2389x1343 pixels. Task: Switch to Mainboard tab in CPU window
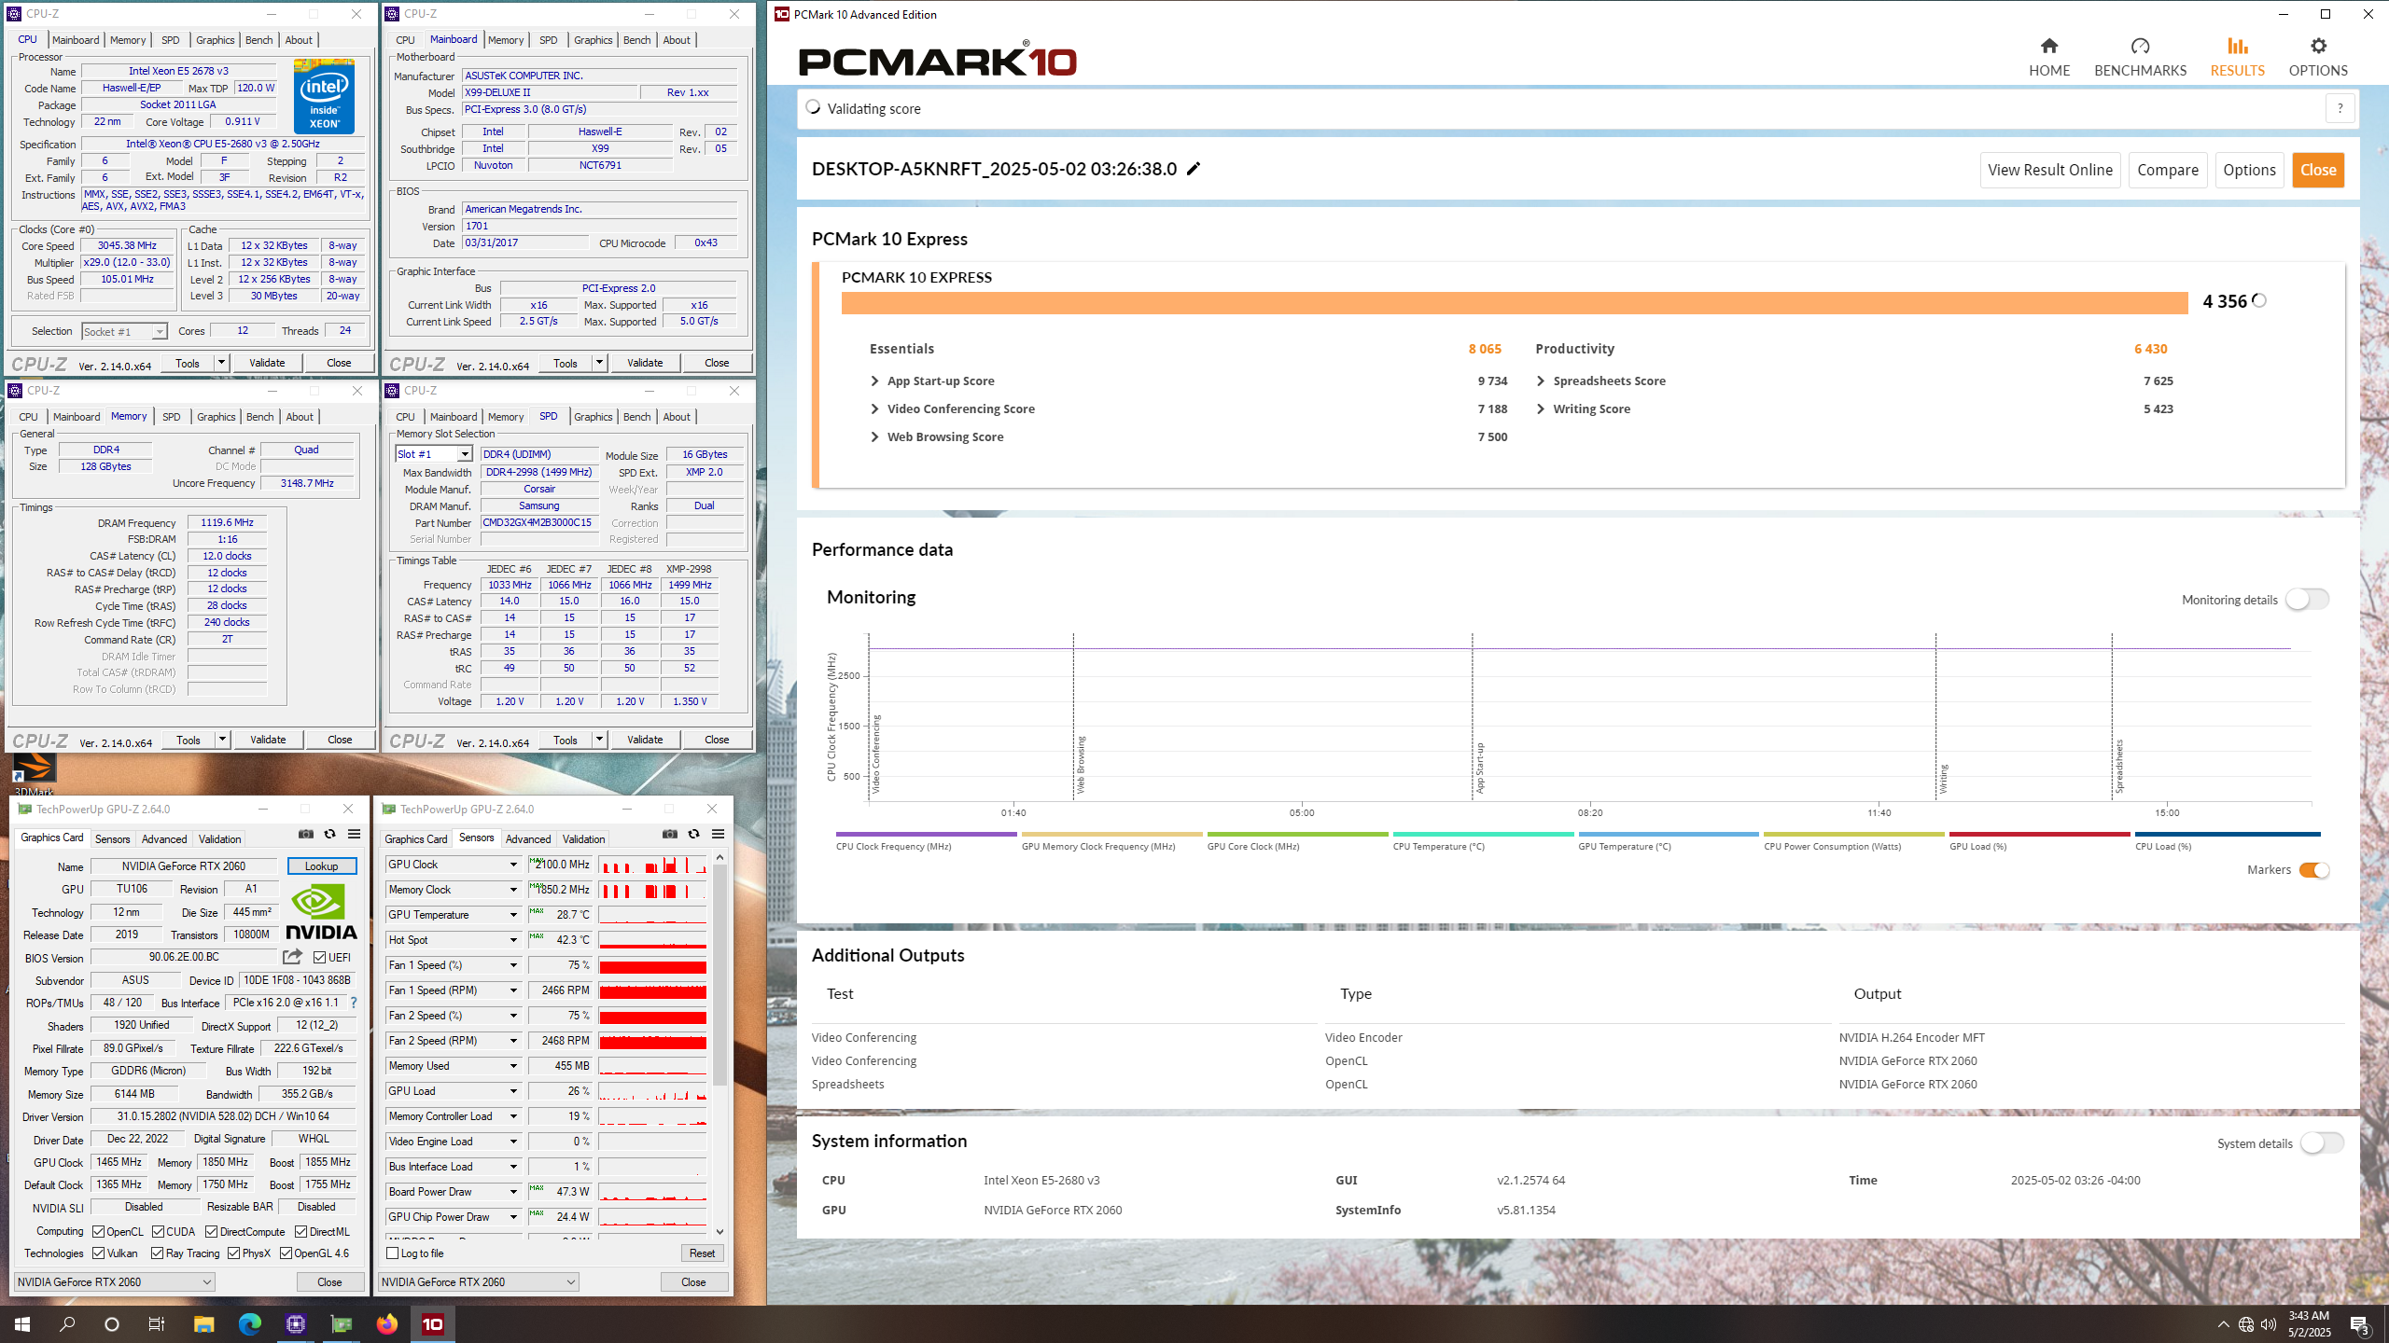pos(76,40)
